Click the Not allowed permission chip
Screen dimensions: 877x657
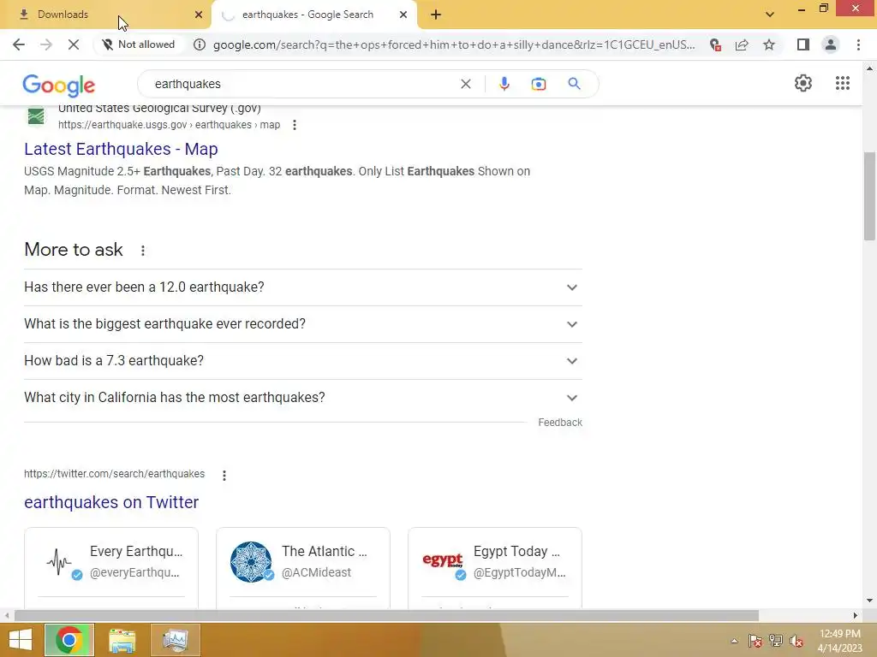coord(139,44)
